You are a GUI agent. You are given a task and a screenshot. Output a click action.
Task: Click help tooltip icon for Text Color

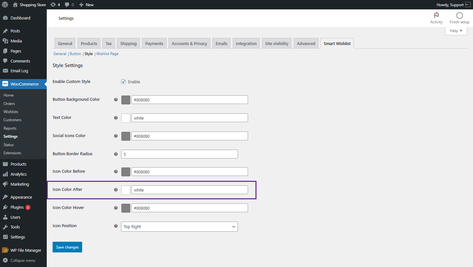point(116,118)
